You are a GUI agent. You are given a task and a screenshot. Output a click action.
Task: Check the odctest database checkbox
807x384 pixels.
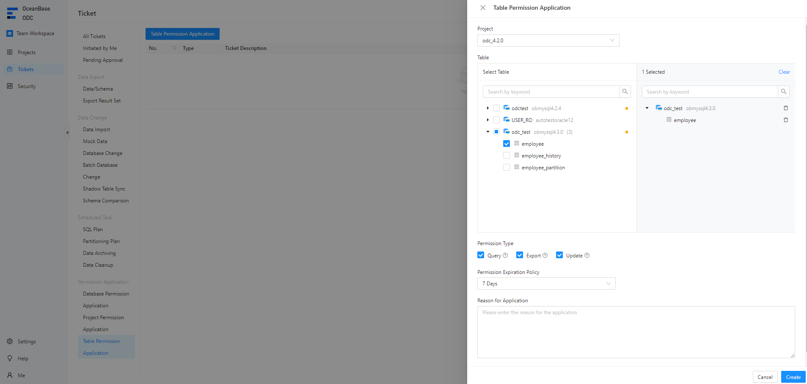496,108
